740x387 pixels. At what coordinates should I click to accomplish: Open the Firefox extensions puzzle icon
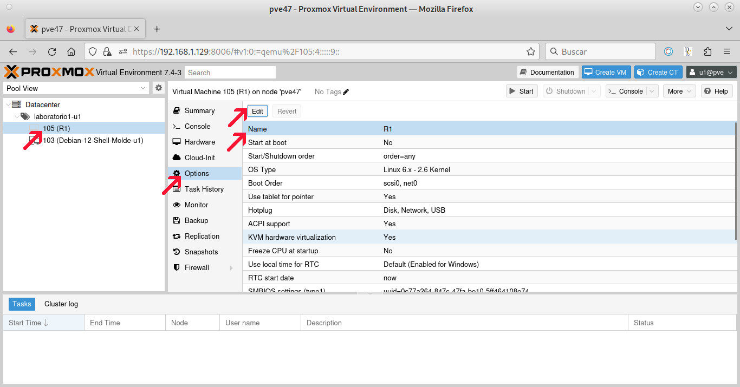pyautogui.click(x=707, y=51)
